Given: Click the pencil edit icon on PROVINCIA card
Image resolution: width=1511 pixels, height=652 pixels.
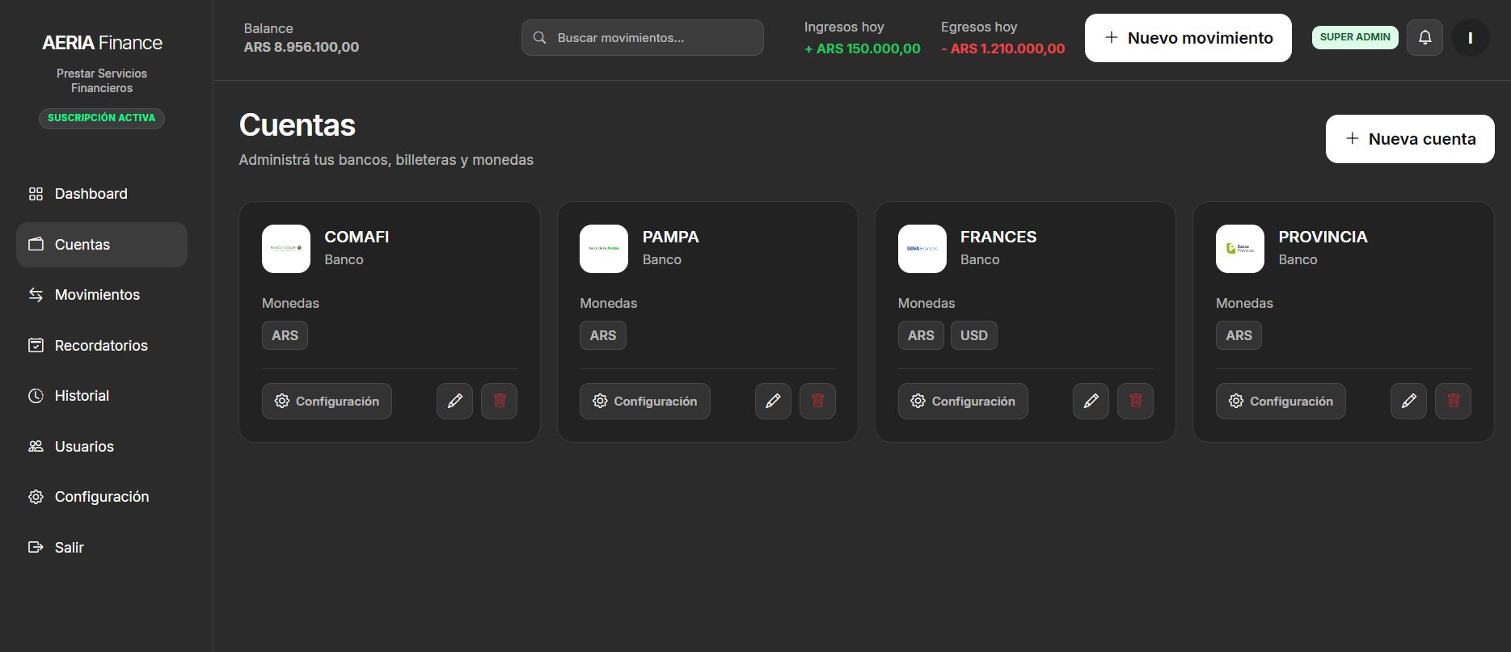Looking at the screenshot, I should [1408, 401].
